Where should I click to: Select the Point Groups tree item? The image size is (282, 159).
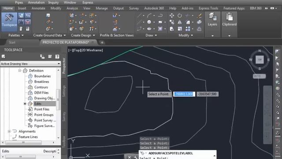(44, 115)
